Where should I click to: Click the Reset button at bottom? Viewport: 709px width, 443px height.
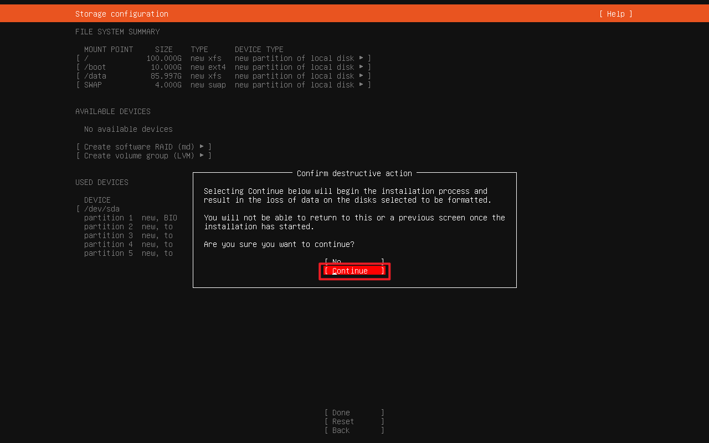(x=354, y=421)
